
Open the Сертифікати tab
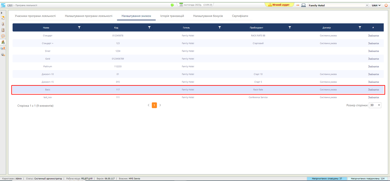point(240,16)
